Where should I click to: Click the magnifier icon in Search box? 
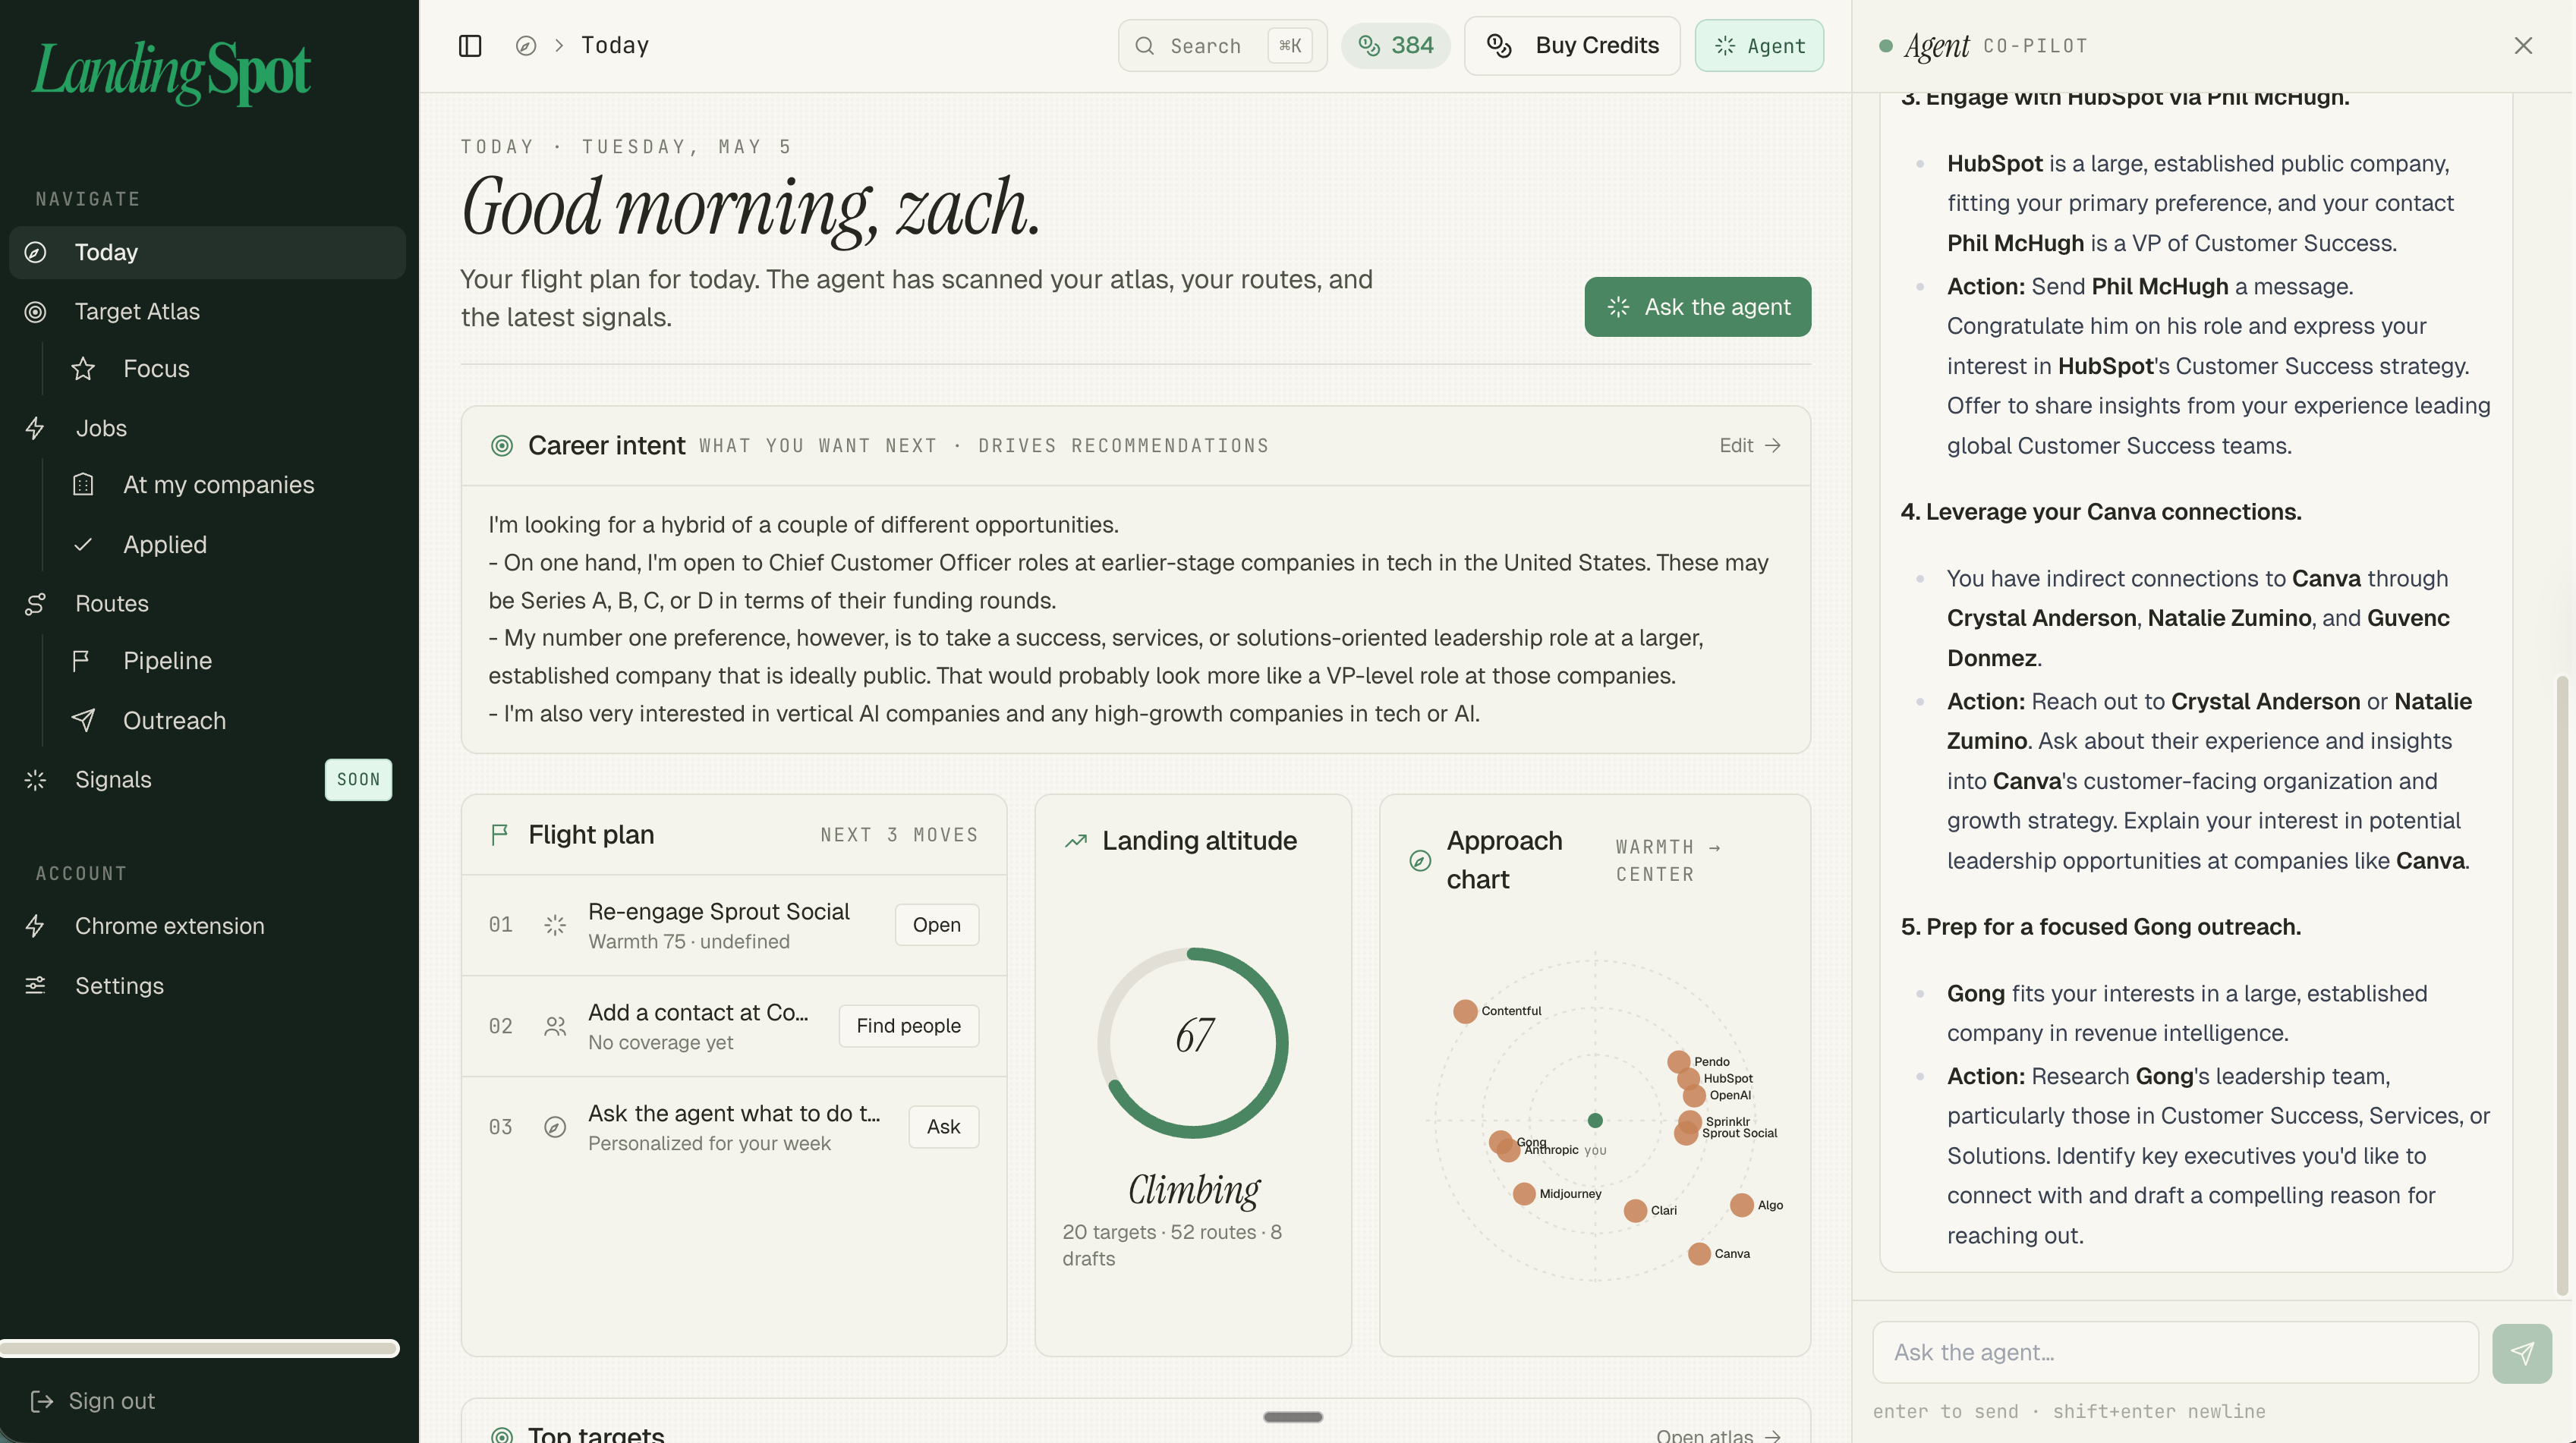click(x=1145, y=46)
